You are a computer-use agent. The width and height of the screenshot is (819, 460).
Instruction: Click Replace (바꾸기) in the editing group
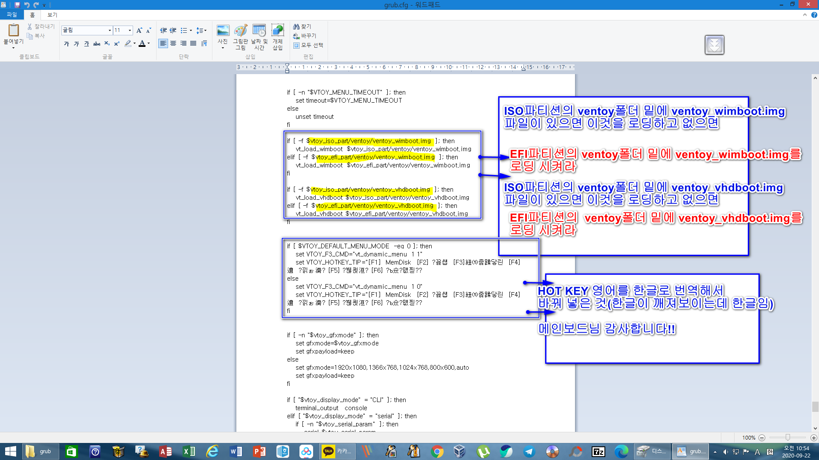[305, 36]
